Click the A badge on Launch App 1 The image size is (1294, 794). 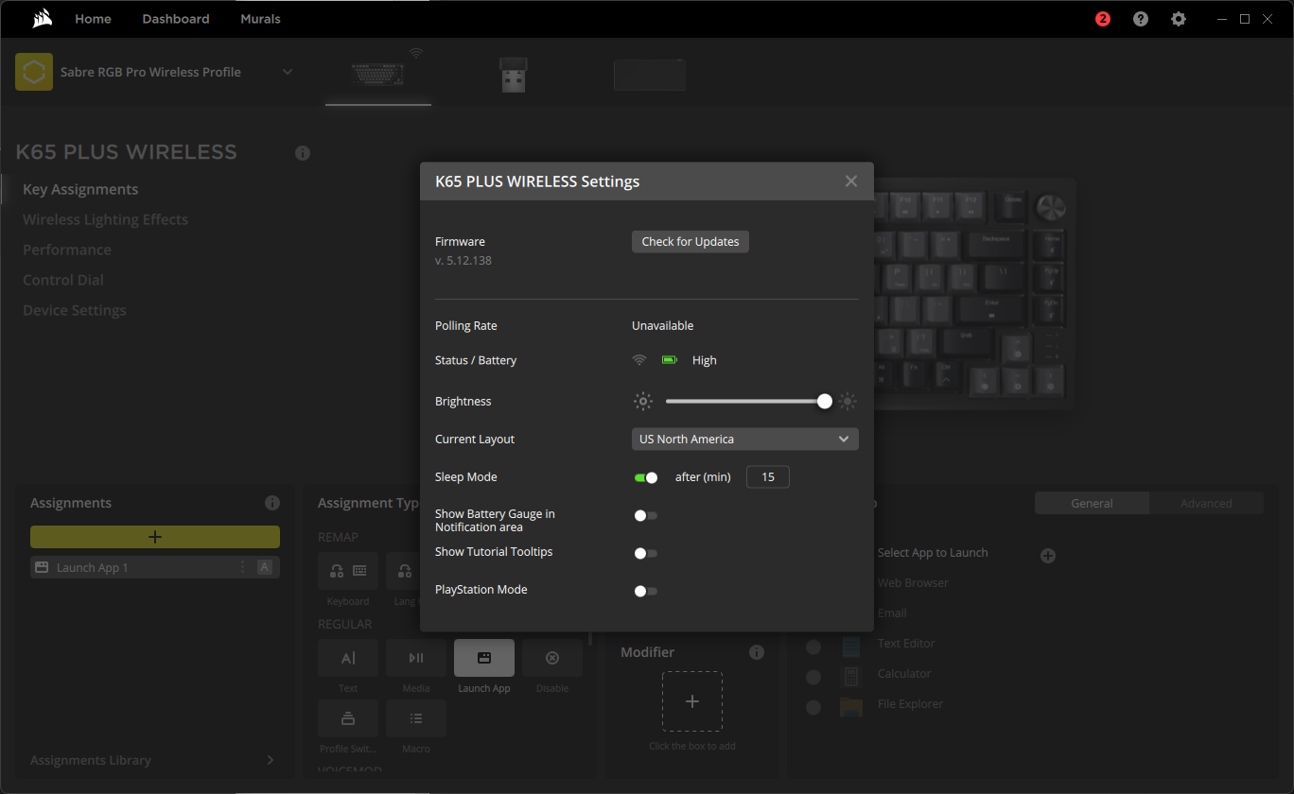tap(265, 567)
